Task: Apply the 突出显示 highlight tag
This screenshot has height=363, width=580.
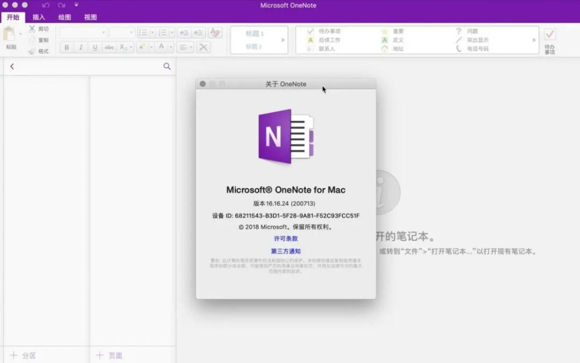Action: (472, 40)
